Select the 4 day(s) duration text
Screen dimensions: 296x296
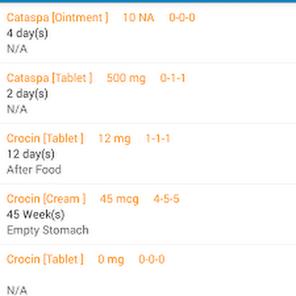pos(27,33)
